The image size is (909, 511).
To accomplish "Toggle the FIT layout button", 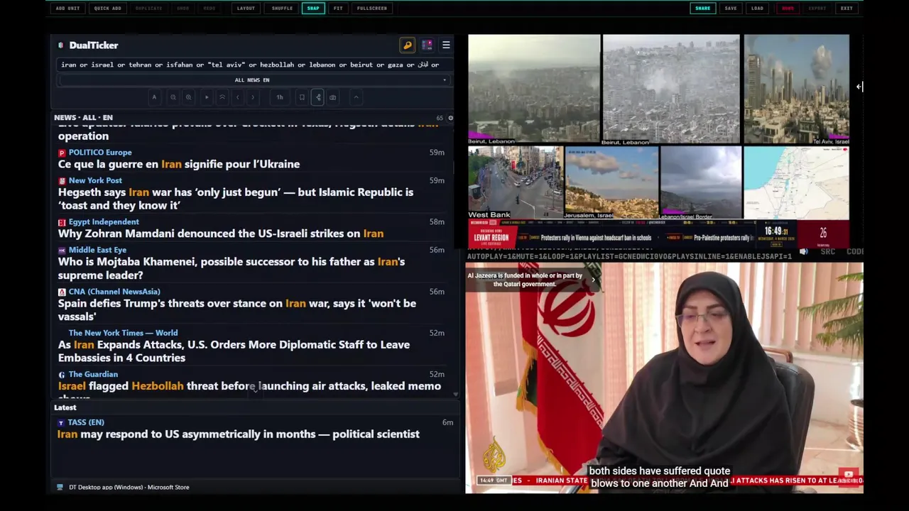I will [x=338, y=9].
